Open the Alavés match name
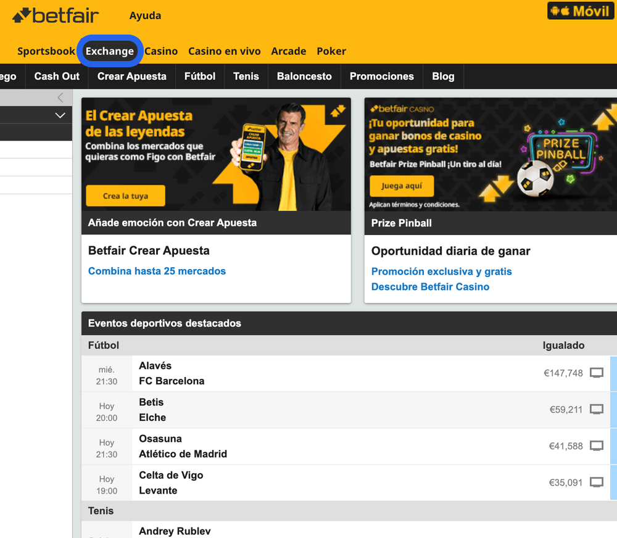Viewport: 617px width, 538px height. pyautogui.click(x=155, y=366)
